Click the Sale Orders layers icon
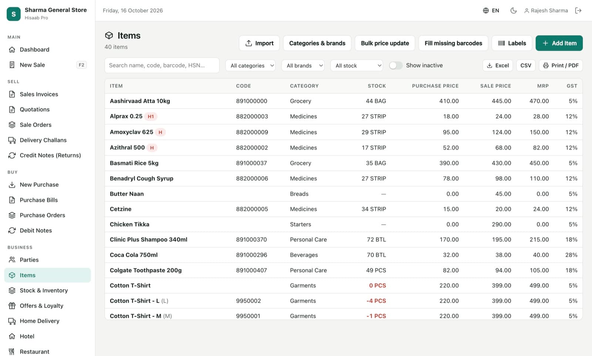This screenshot has width=592, height=356. point(12,125)
